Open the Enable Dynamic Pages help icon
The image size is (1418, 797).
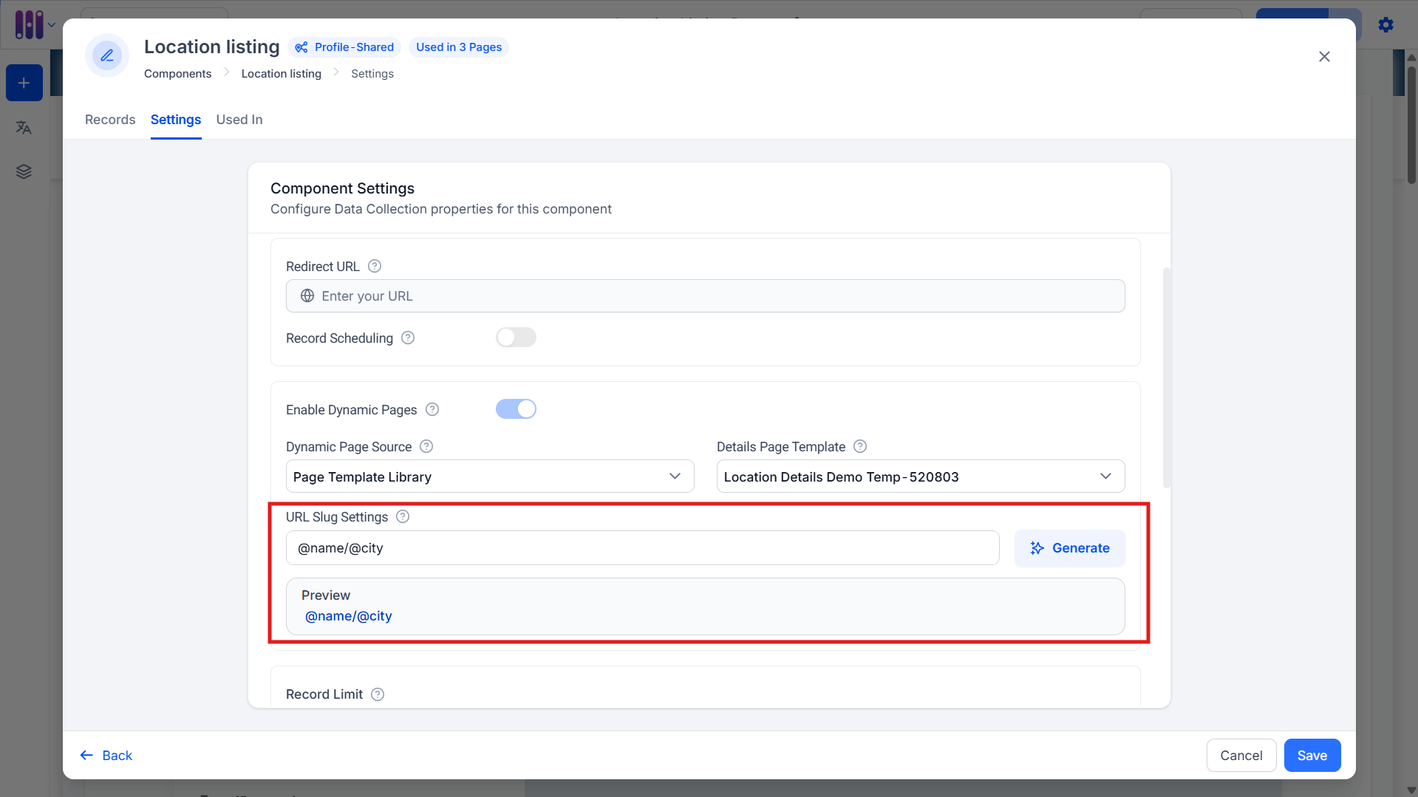tap(432, 409)
